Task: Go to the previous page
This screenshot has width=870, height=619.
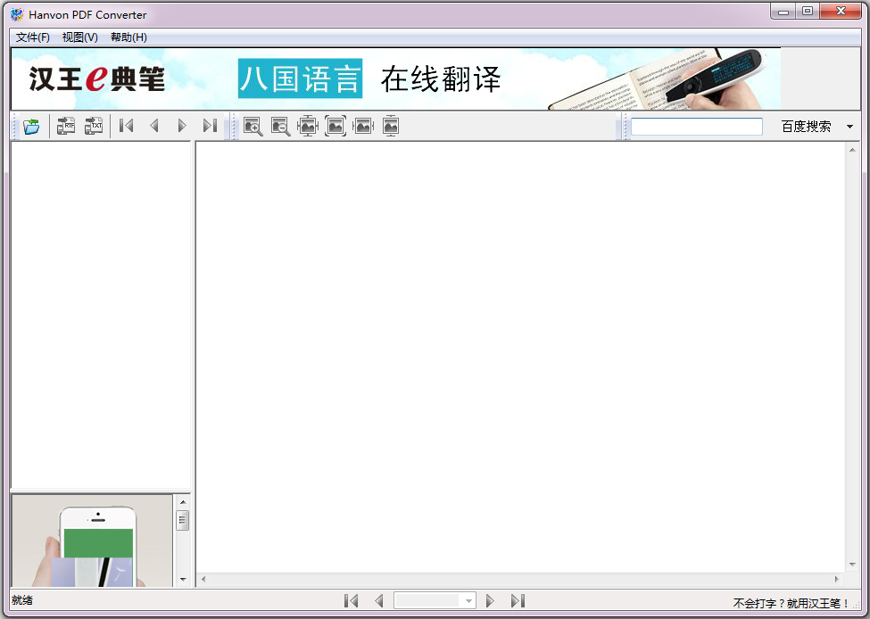Action: (153, 126)
